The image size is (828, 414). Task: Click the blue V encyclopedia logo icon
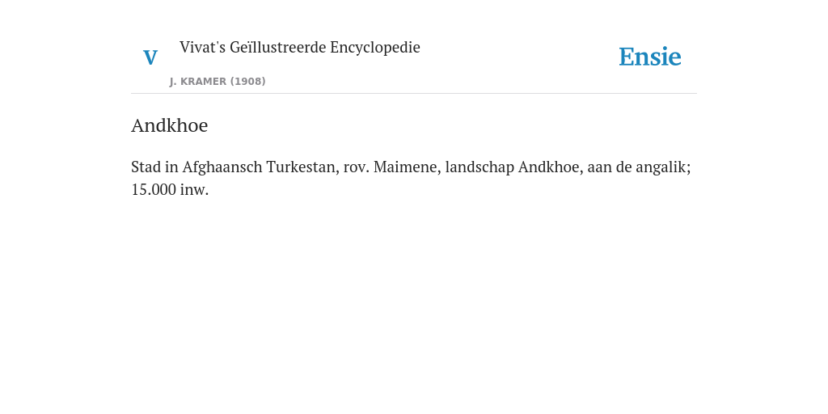click(150, 57)
